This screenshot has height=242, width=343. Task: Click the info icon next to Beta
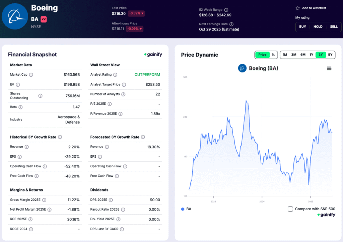(20, 107)
